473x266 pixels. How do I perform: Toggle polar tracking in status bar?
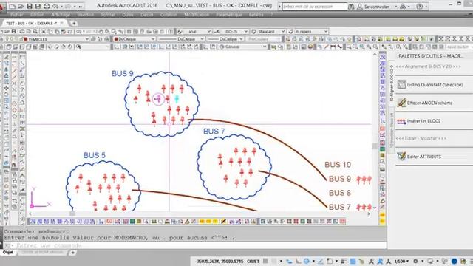click(x=307, y=261)
